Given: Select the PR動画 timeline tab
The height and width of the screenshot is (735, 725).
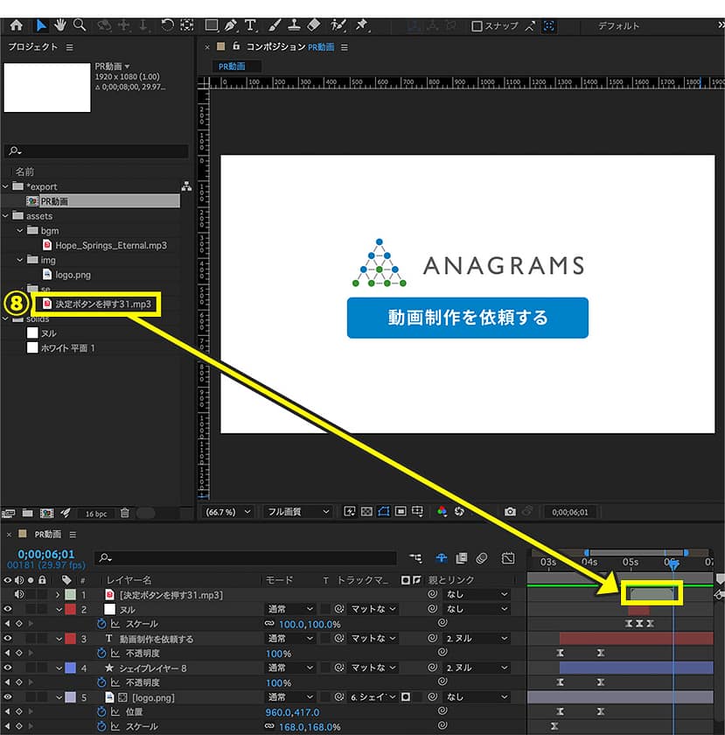Looking at the screenshot, I should (48, 534).
